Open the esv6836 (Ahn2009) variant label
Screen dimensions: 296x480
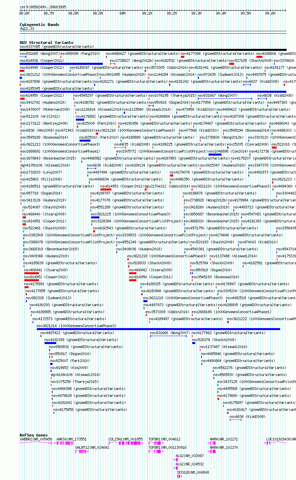tap(37, 130)
